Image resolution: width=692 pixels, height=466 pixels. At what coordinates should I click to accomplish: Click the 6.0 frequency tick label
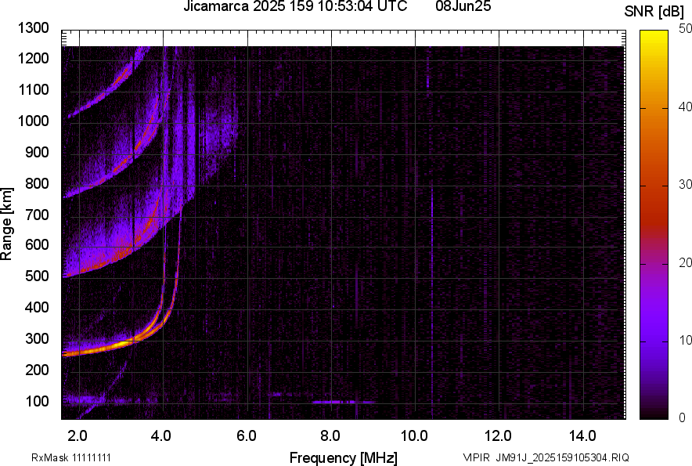(x=246, y=436)
